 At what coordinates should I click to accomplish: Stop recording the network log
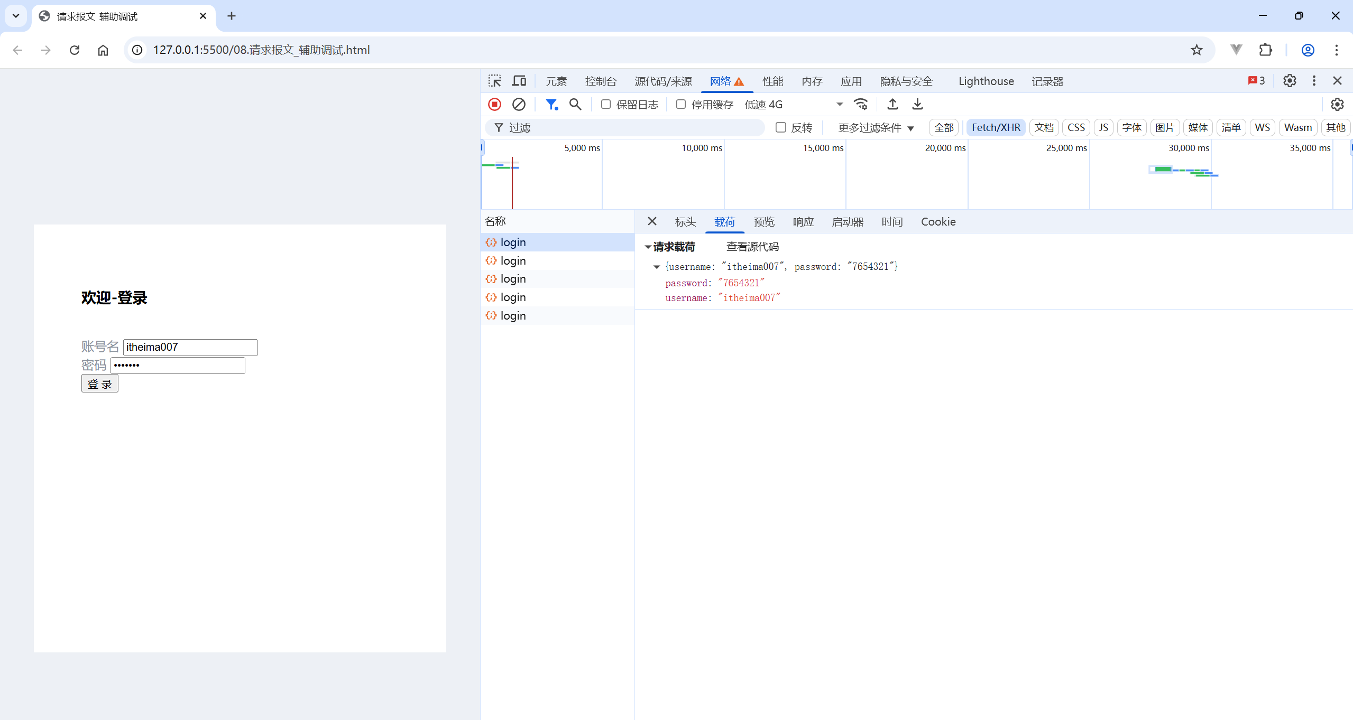tap(494, 105)
